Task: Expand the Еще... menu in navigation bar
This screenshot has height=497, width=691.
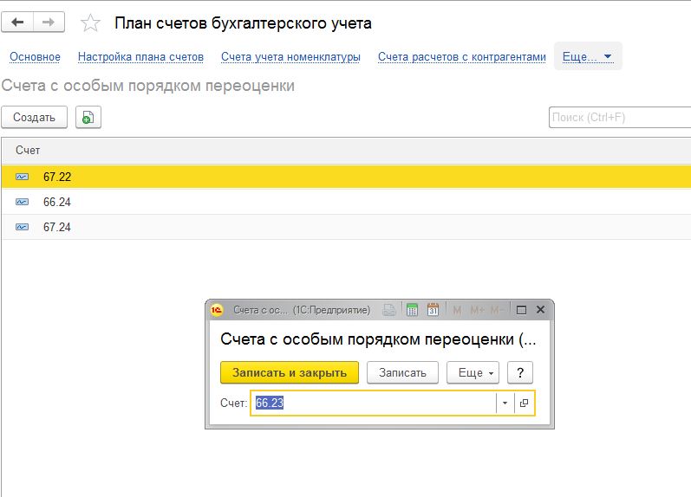Action: (587, 57)
